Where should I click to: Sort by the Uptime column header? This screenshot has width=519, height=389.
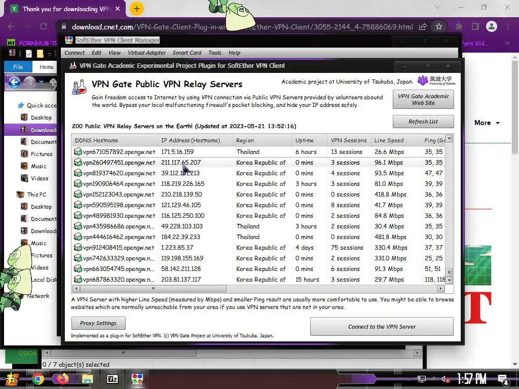(310, 140)
